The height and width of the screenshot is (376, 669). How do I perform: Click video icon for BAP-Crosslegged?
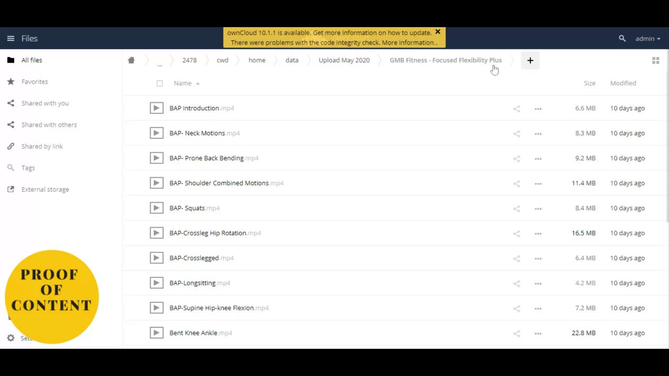(x=156, y=258)
